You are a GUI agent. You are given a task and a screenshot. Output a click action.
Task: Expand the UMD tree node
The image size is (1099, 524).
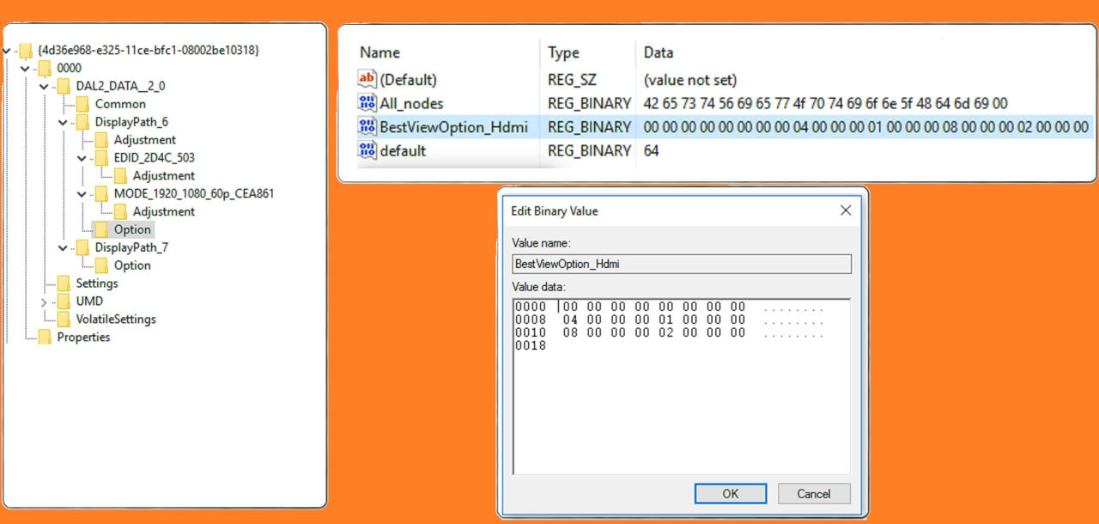click(44, 302)
